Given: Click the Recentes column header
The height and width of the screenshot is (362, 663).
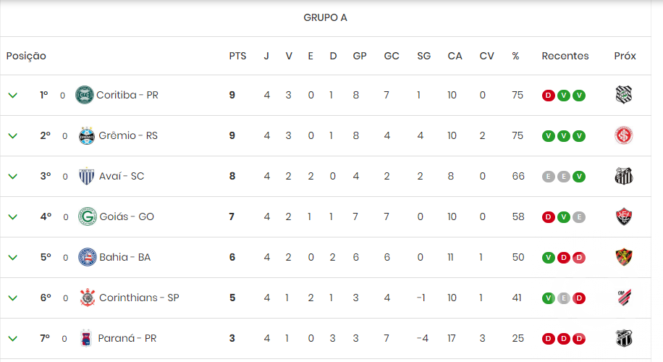Looking at the screenshot, I should [565, 56].
